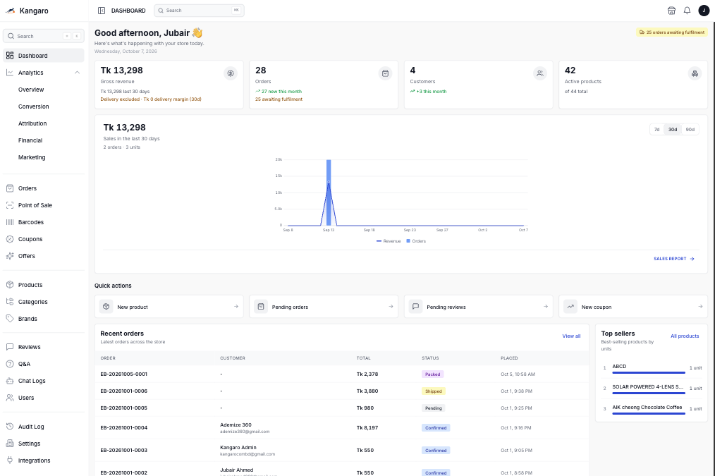Image resolution: width=715 pixels, height=476 pixels.
Task: Open New product quick action arrow
Action: (x=236, y=306)
